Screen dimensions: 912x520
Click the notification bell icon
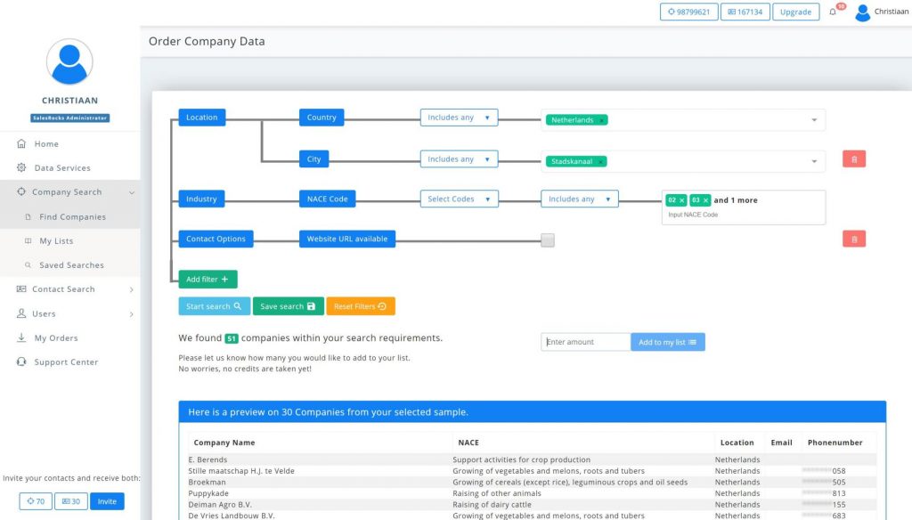pyautogui.click(x=833, y=12)
